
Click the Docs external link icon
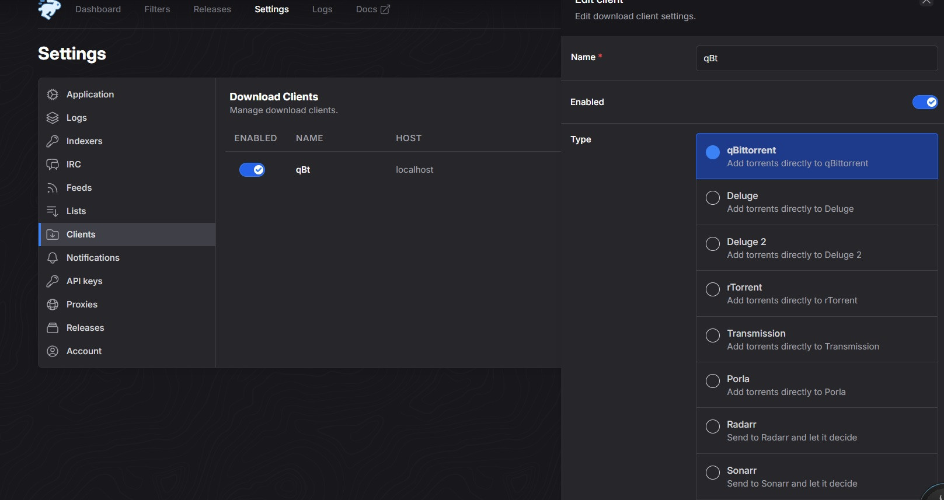385,9
